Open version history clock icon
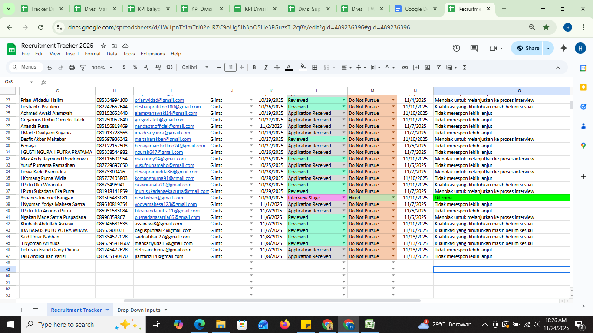Viewport: 593px width, 333px height. point(456,48)
